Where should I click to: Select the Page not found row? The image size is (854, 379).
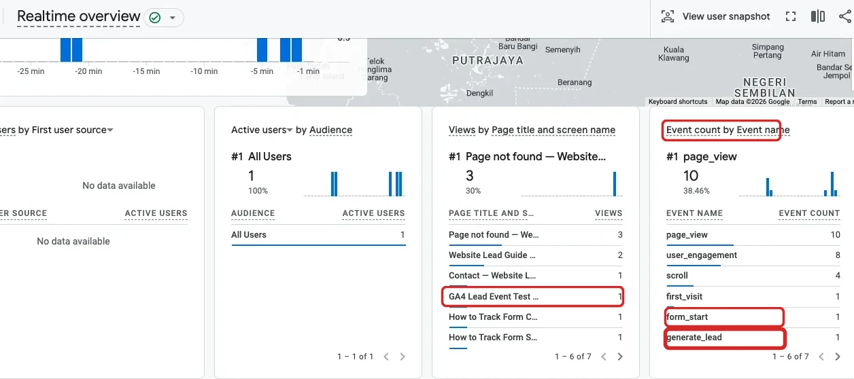coord(536,235)
